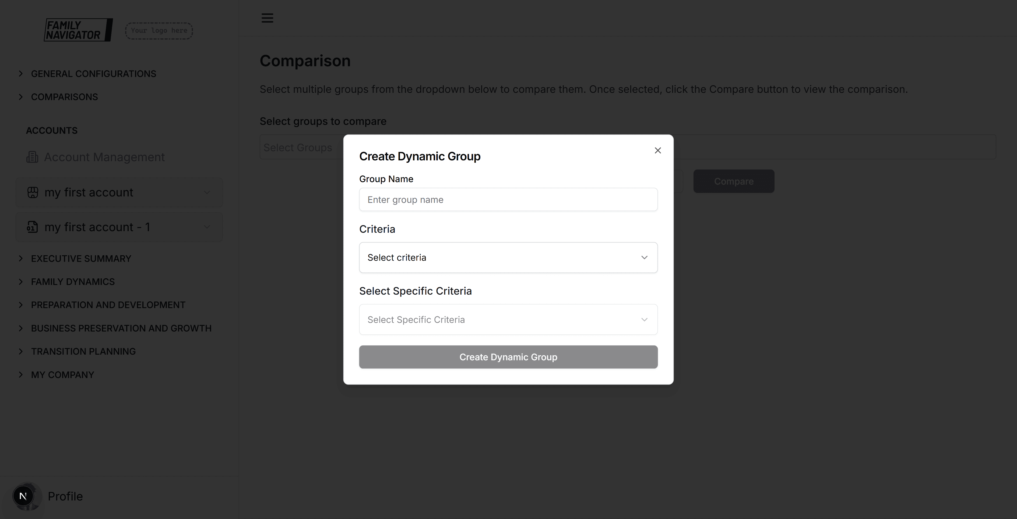Open the sidebar hamburger menu
The image size is (1017, 519).
click(x=267, y=18)
